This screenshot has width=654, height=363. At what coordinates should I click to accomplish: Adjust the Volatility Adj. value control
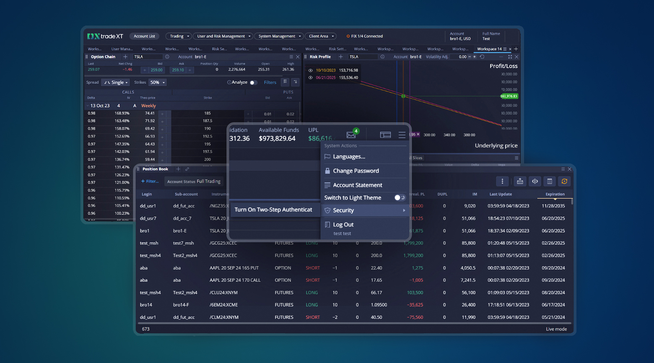(464, 57)
